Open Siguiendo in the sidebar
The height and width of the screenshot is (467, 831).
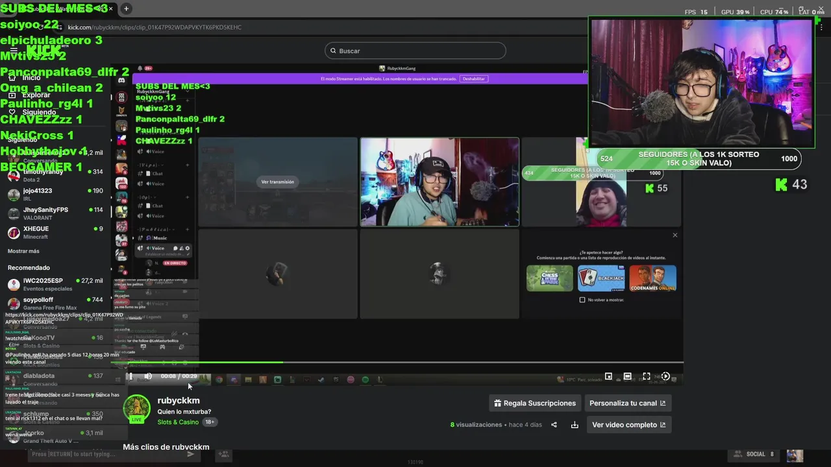click(39, 112)
